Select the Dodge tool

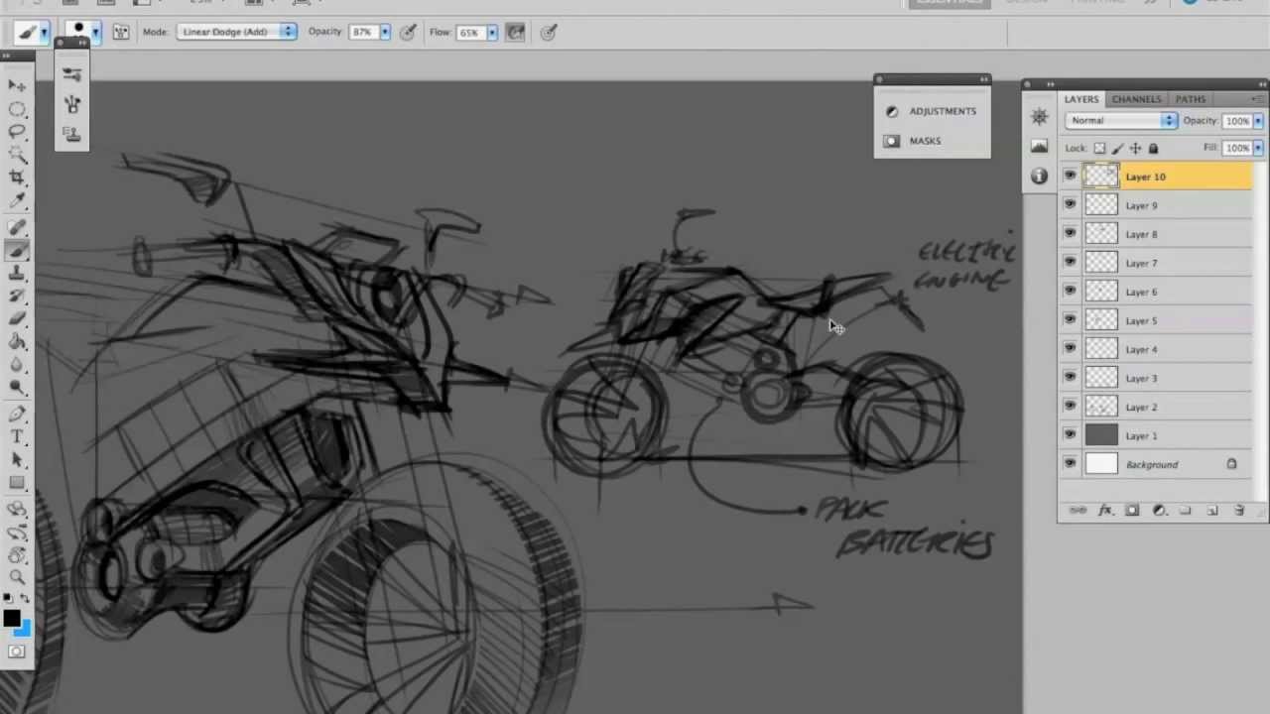coord(17,388)
